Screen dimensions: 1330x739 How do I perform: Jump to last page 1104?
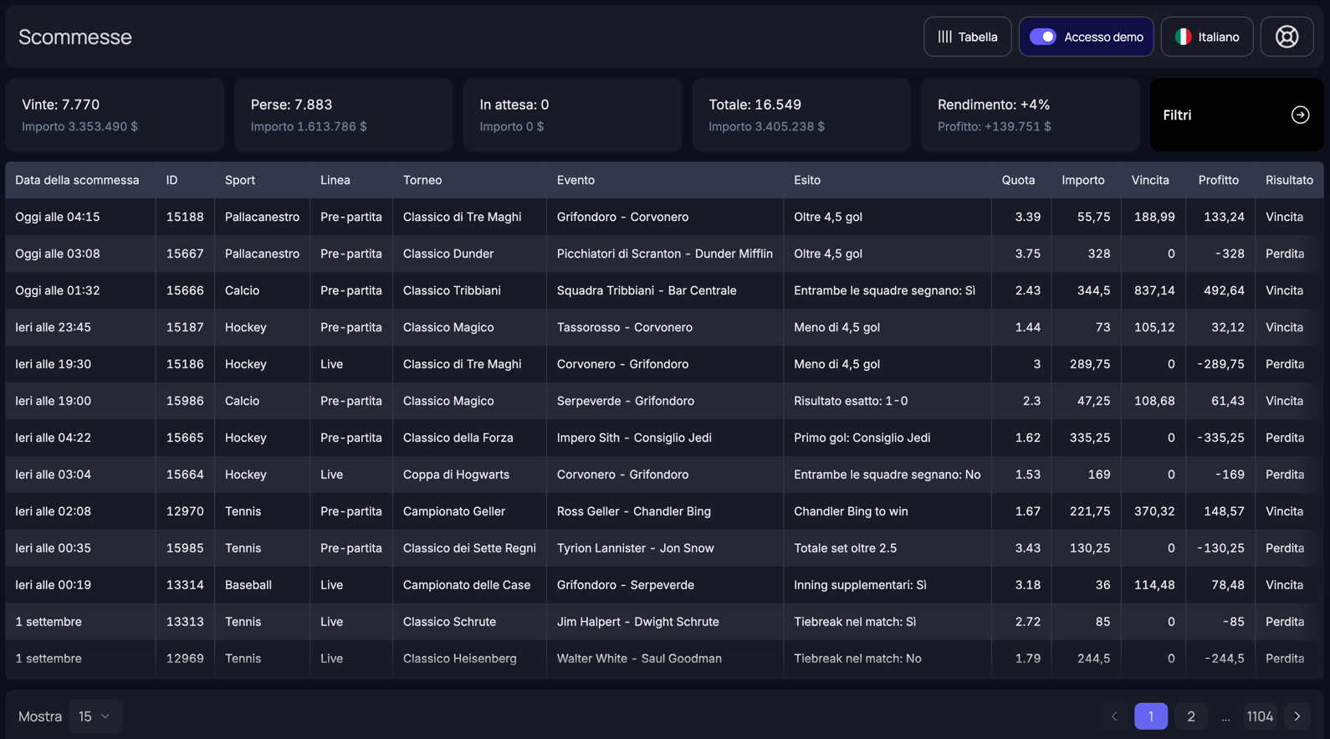pos(1259,716)
